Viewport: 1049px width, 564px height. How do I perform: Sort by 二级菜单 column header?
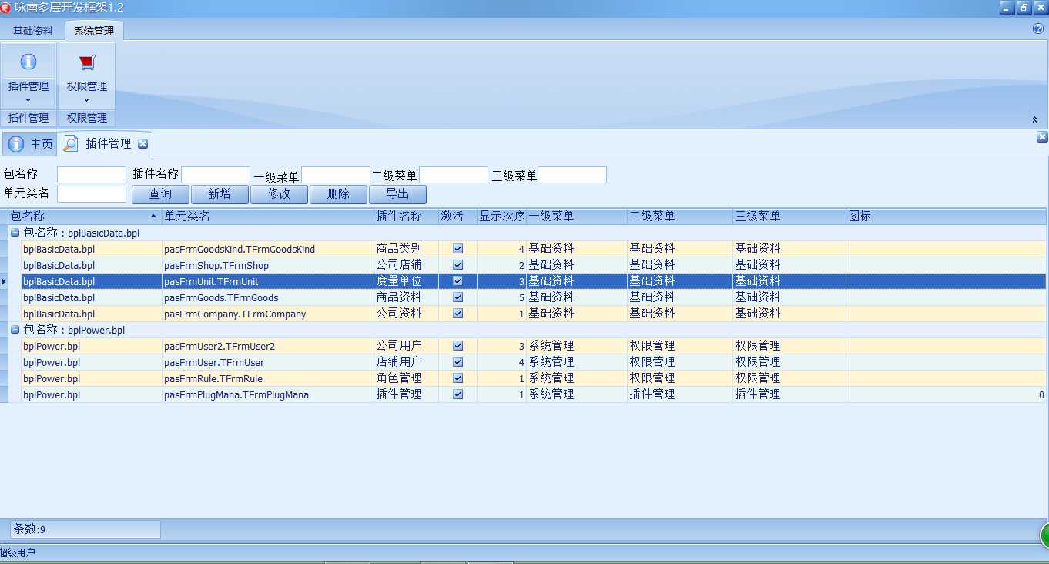(679, 217)
